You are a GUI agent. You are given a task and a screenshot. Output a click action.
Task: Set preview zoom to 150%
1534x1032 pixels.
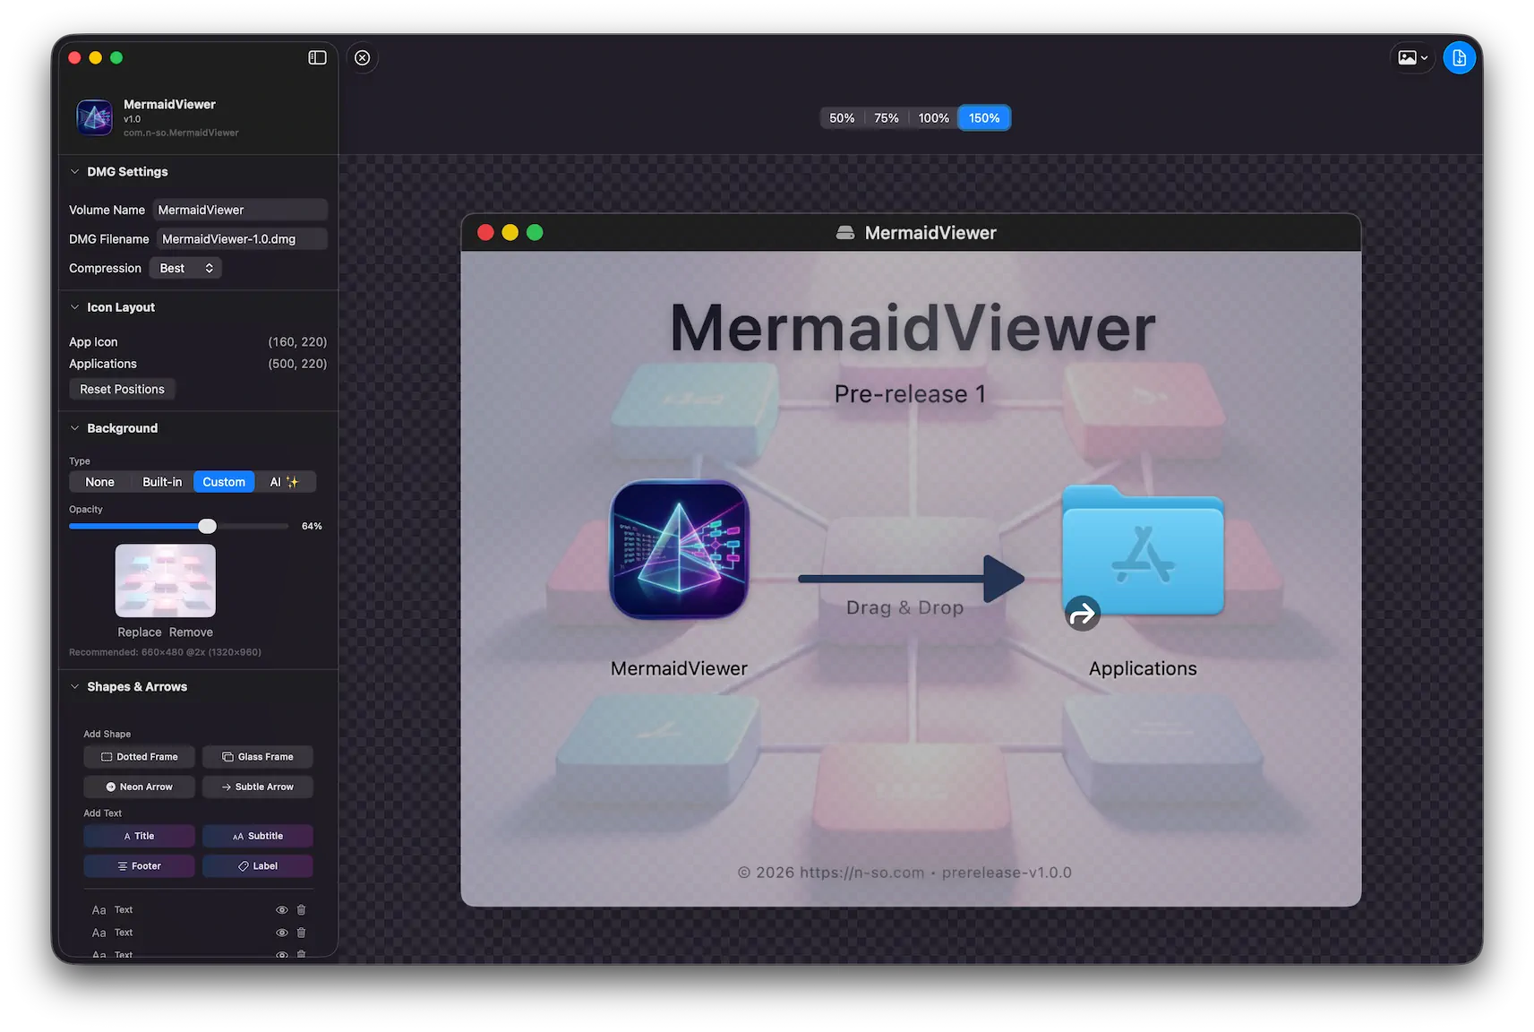coord(984,118)
